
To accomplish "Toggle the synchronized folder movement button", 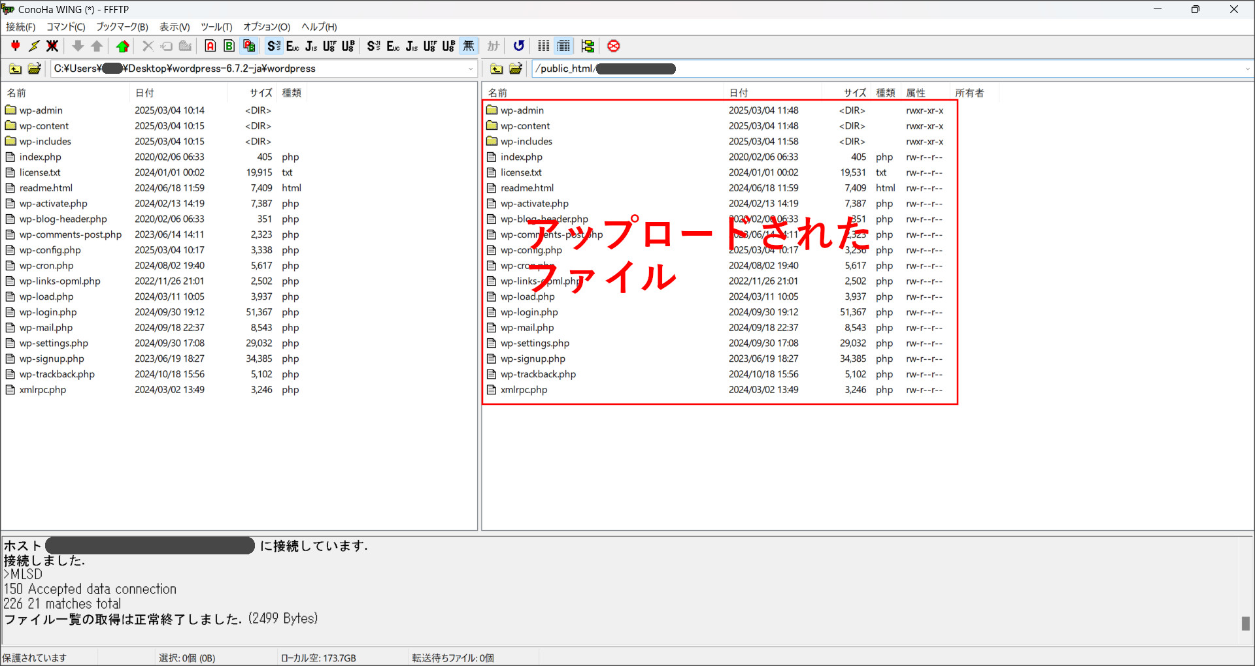I will (x=588, y=46).
